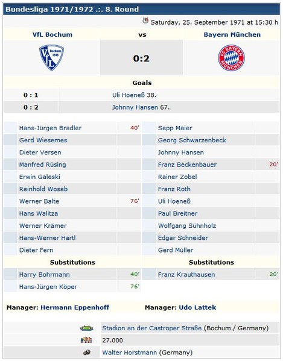The width and height of the screenshot is (283, 361).
Task: Click the attendance crowd icon beside 27.000
Action: pyautogui.click(x=87, y=340)
